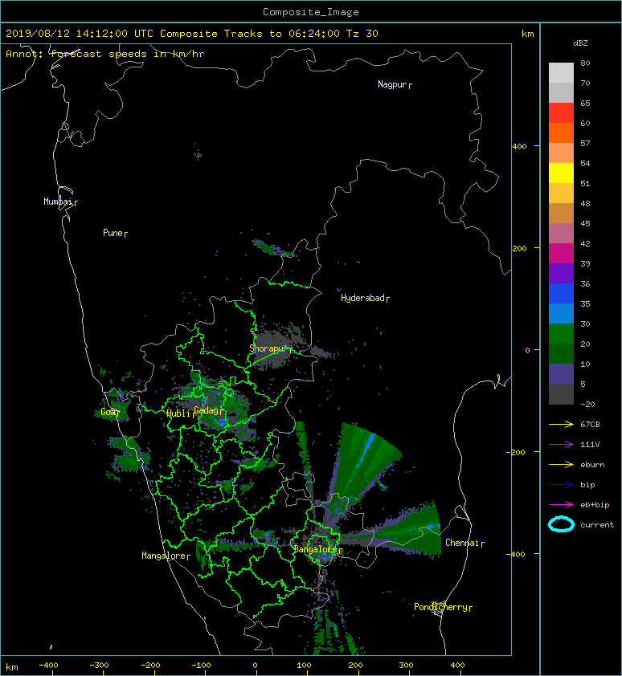Click the cyan ellipse current-storm icon
Viewport: 622px width, 676px height.
tap(561, 525)
